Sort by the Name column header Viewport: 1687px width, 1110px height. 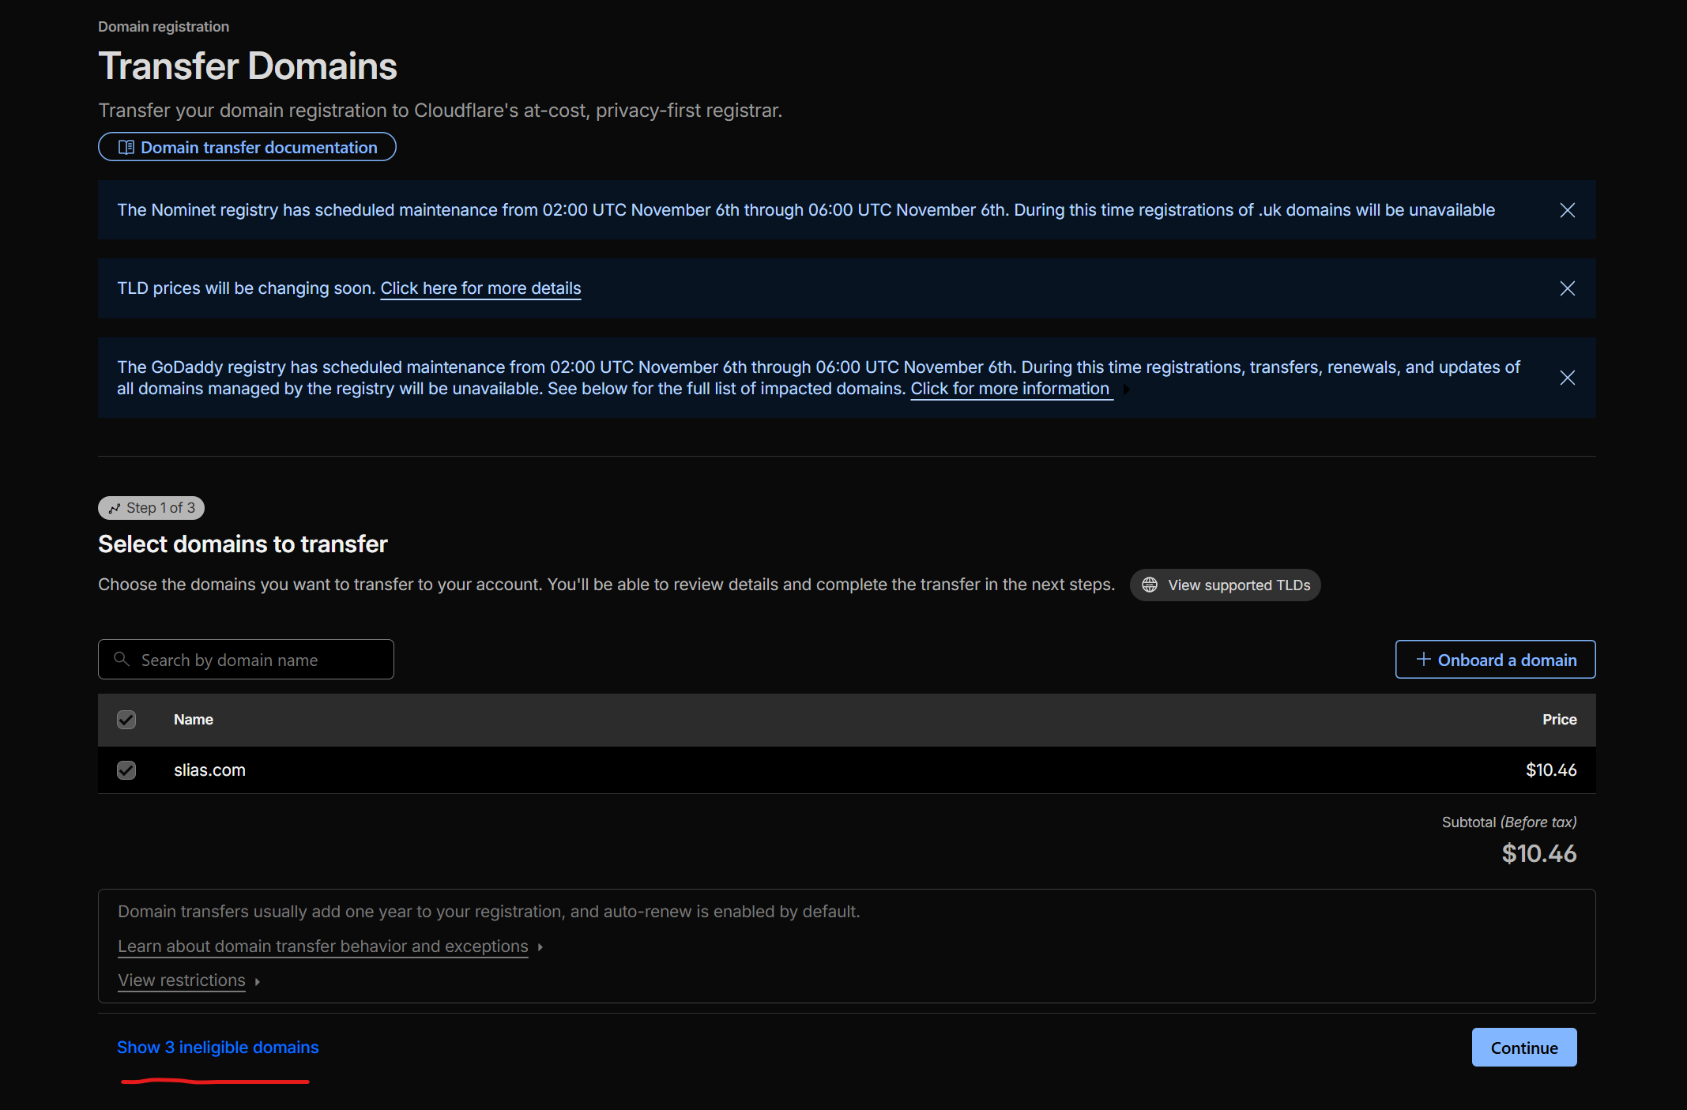(x=194, y=720)
